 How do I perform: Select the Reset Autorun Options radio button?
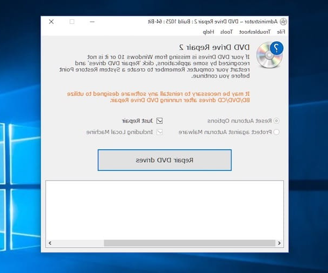click(x=276, y=121)
